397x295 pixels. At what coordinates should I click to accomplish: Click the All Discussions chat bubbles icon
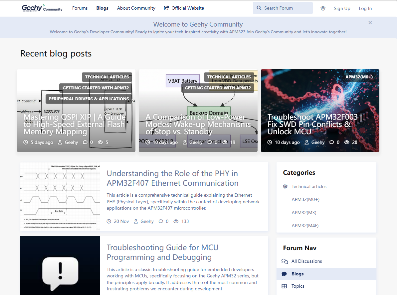[285, 261]
